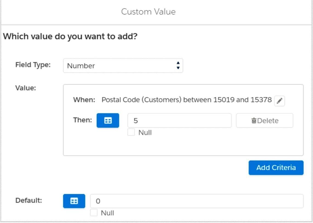Click the Field Type stepper arrows
The image size is (313, 223).
[178, 65]
